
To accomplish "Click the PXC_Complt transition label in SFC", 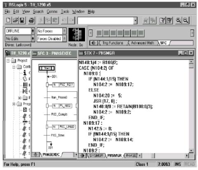I will pos(59,114).
